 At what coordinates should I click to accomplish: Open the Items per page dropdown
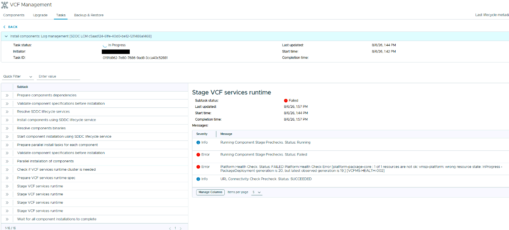tap(257, 192)
